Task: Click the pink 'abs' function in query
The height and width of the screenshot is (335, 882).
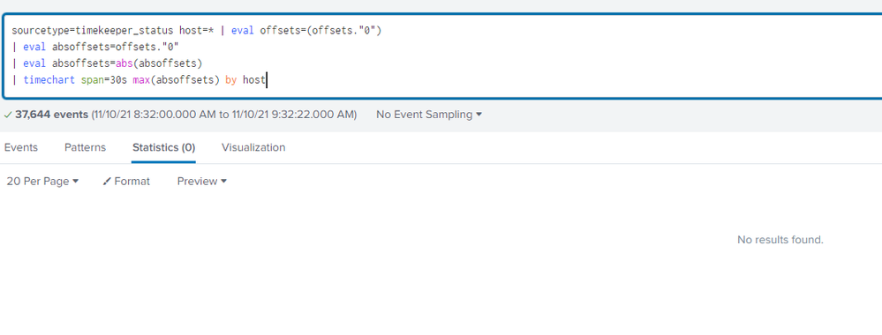Action: (x=124, y=63)
